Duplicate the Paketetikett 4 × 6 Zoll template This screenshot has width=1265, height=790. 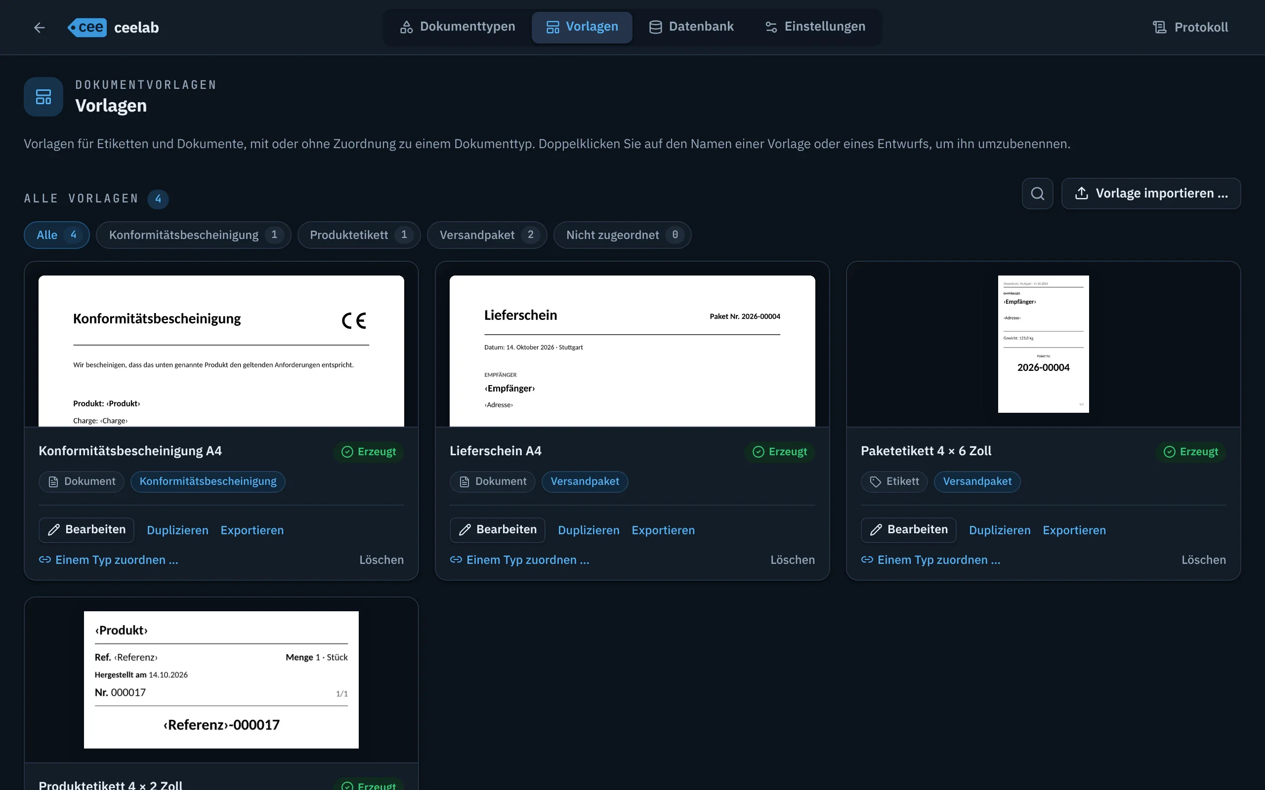(x=1000, y=530)
